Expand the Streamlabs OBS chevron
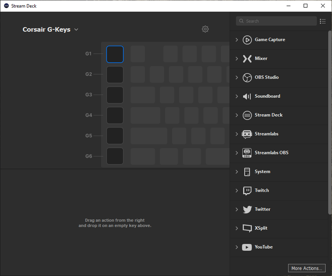The image size is (332, 276). [237, 153]
